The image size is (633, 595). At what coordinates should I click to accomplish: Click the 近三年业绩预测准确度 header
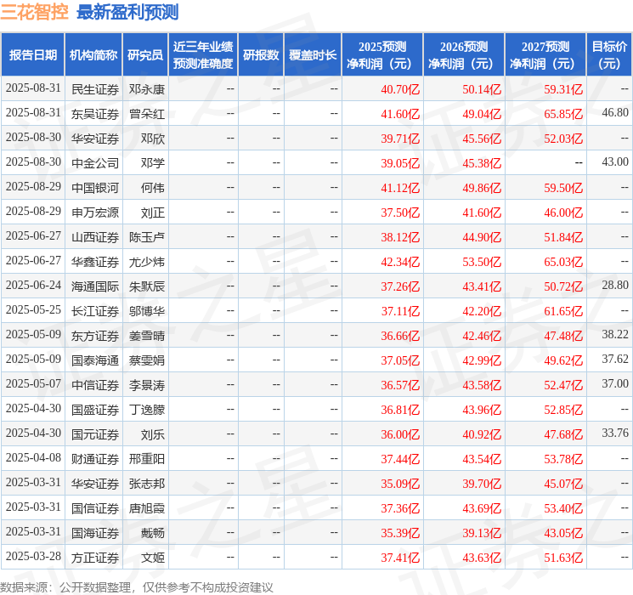[203, 55]
